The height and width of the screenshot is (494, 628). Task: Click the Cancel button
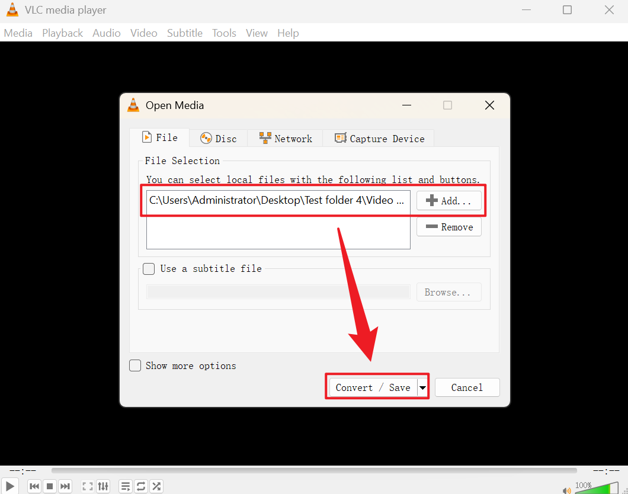[x=467, y=387]
